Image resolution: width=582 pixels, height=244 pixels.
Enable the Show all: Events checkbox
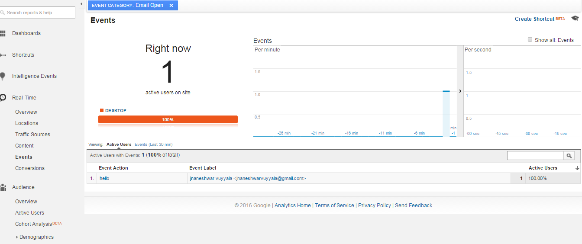(x=530, y=39)
